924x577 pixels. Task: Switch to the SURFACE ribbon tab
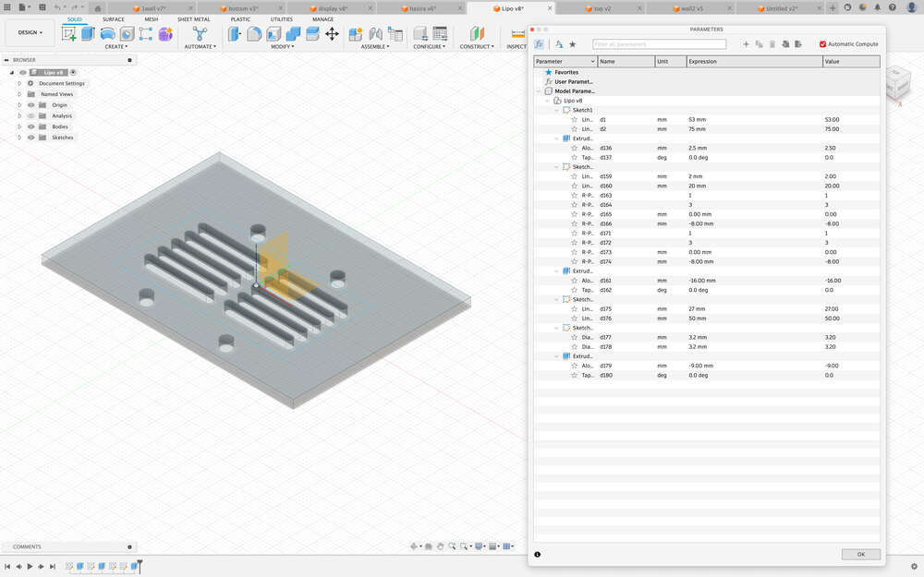point(114,19)
